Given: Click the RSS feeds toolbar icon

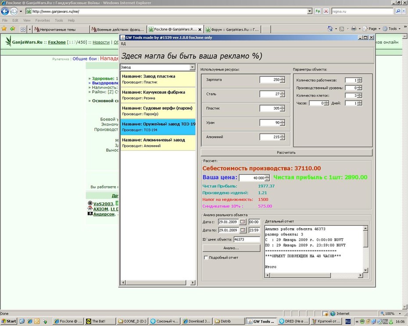Looking at the screenshot, I should point(342,29).
